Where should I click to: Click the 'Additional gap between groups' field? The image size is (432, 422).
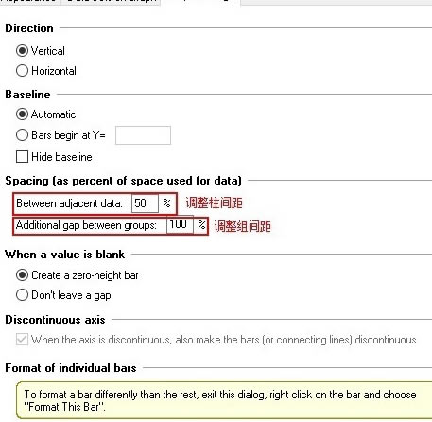click(x=180, y=225)
